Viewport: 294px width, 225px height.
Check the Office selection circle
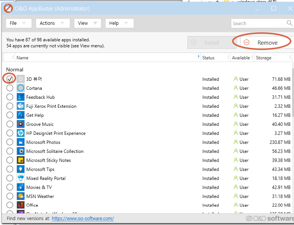(10, 205)
